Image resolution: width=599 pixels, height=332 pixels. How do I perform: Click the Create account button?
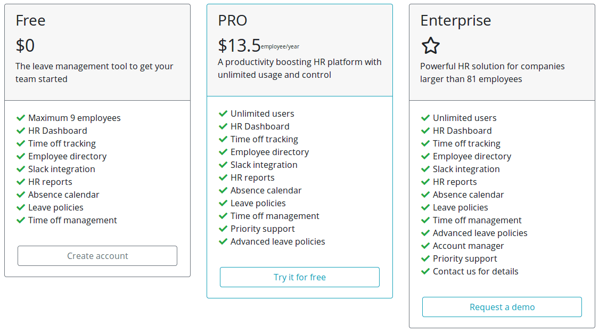[x=97, y=256]
